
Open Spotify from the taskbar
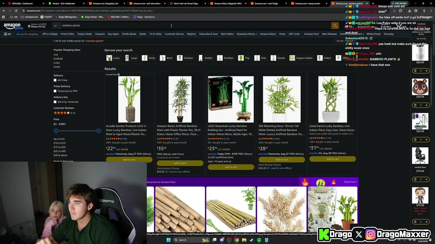[259, 240]
